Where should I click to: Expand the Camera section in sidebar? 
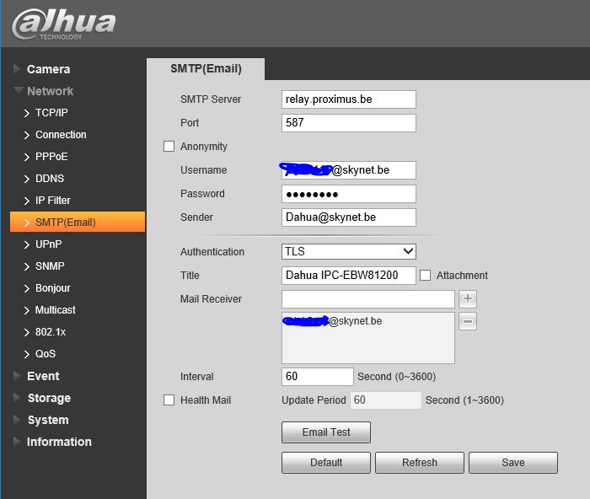click(x=48, y=69)
